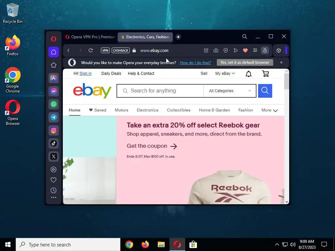Open the Electronics category

click(x=148, y=110)
